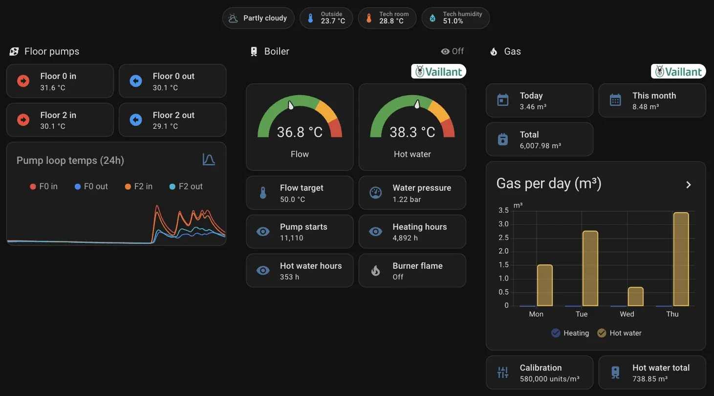Click the This month calendar icon

pyautogui.click(x=615, y=100)
